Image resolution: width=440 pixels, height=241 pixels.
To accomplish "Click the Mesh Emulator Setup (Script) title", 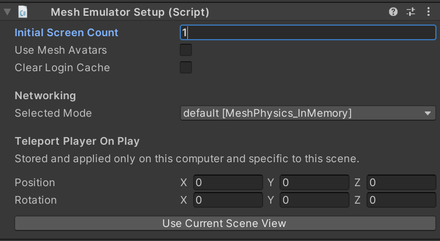I will [130, 12].
